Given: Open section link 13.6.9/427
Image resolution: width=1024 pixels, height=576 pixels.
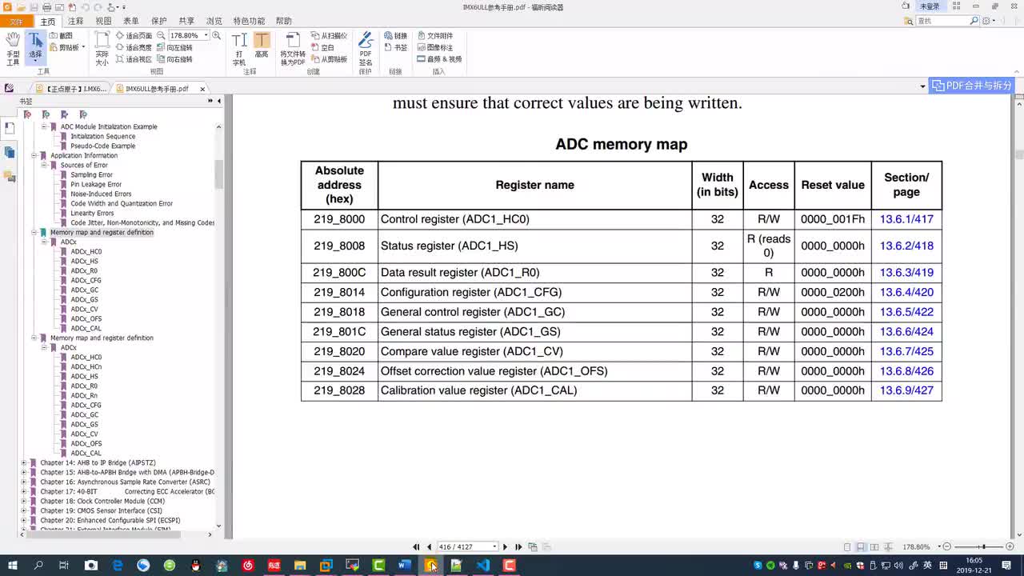Looking at the screenshot, I should click(x=906, y=390).
